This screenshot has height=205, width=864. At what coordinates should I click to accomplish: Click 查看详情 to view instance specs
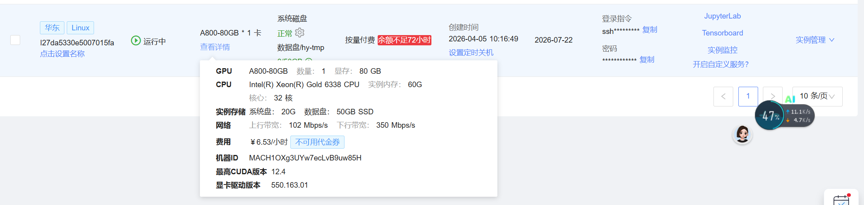click(215, 47)
